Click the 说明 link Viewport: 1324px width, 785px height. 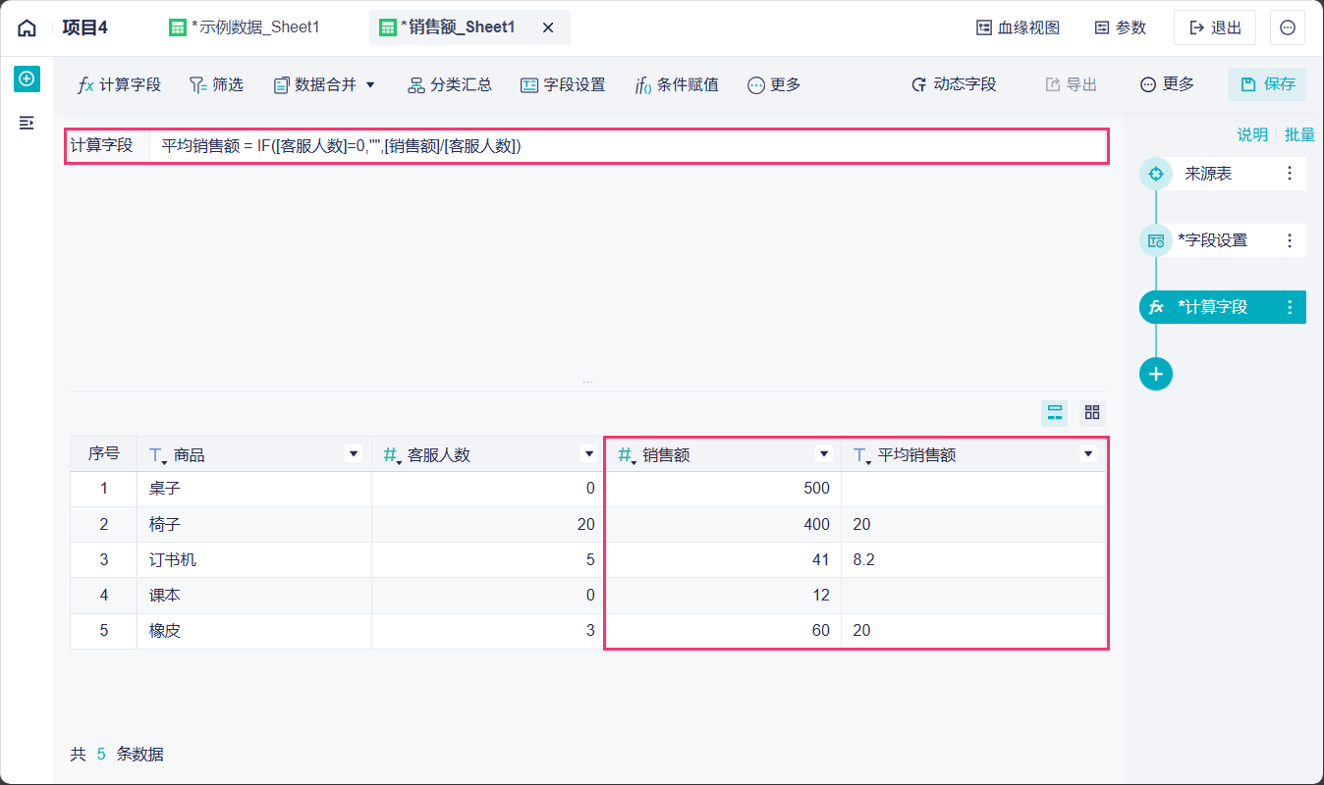[1252, 134]
